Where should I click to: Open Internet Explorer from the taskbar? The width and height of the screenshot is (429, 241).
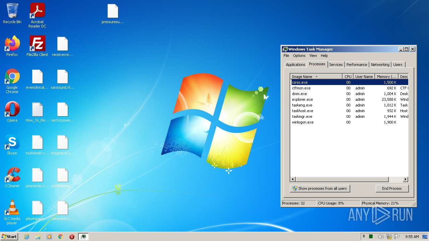[26, 236]
